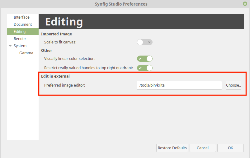
Task: Open the Interface preferences page
Action: (21, 17)
